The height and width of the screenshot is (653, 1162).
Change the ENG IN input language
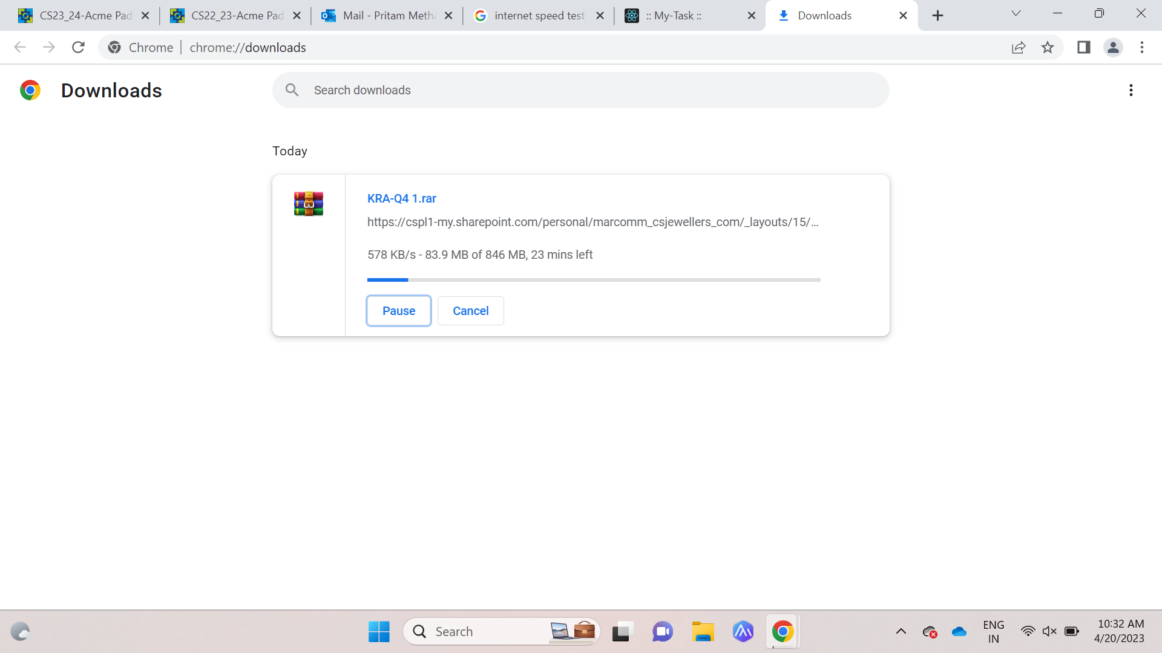point(993,632)
